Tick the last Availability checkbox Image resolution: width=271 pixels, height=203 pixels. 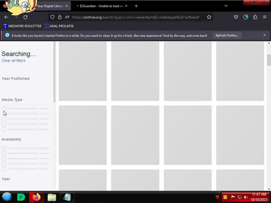pos(4,169)
